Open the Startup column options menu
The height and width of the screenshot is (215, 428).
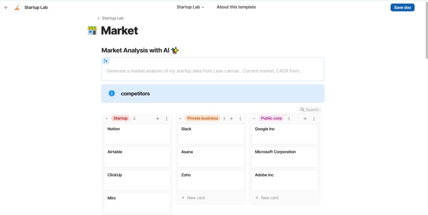(167, 119)
